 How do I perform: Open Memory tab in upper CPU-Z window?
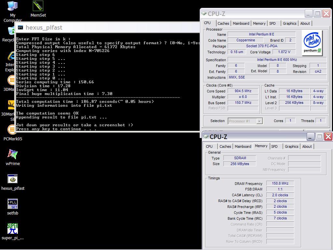(259, 23)
